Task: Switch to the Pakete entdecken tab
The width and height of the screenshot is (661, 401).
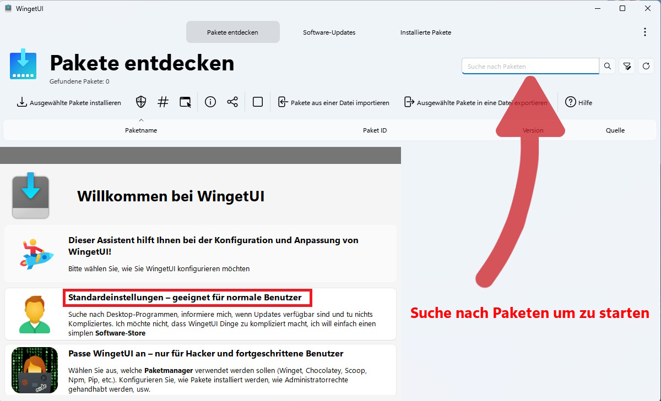Action: coord(232,32)
